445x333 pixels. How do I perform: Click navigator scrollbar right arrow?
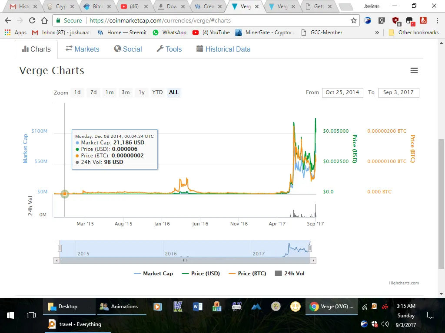pos(313,260)
